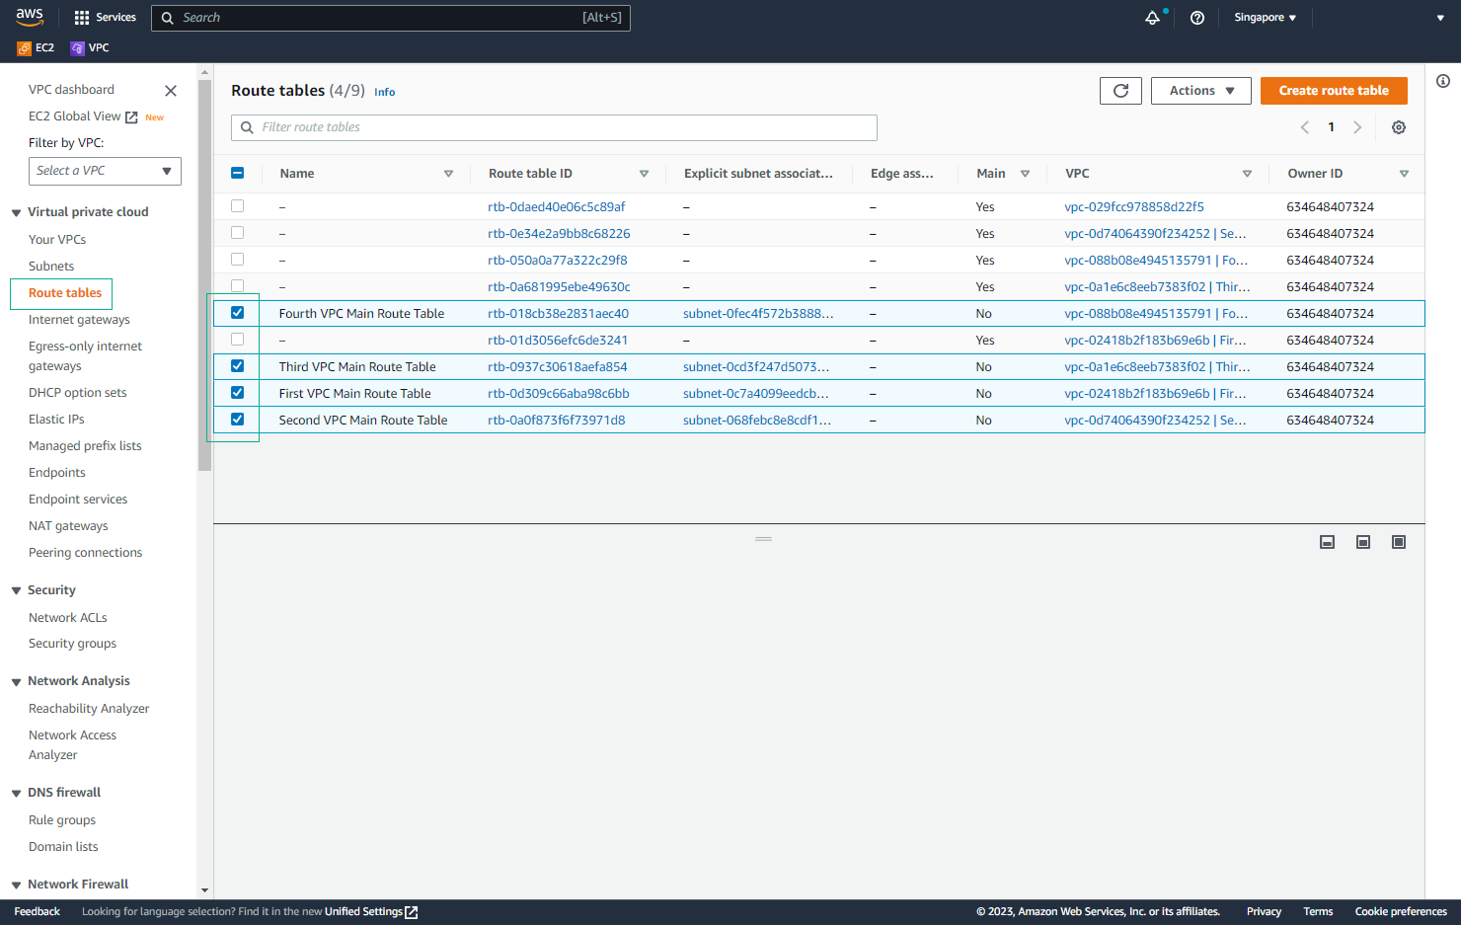Focus the Filter route tables field
The height and width of the screenshot is (925, 1461).
(x=554, y=127)
